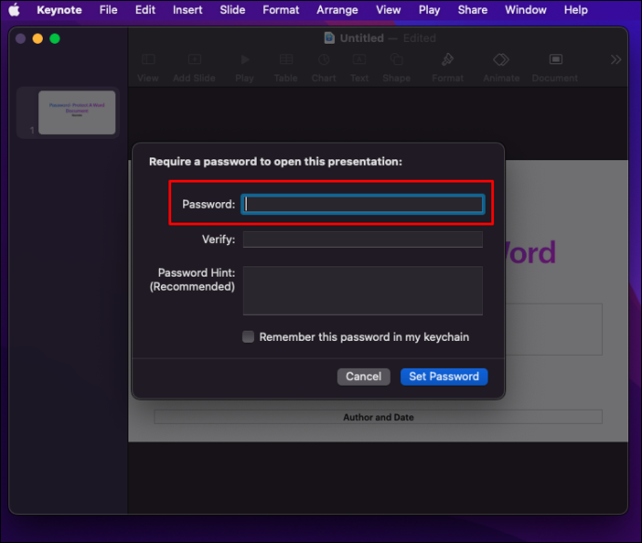Click the Untitled document title icon
642x543 pixels.
(x=329, y=38)
